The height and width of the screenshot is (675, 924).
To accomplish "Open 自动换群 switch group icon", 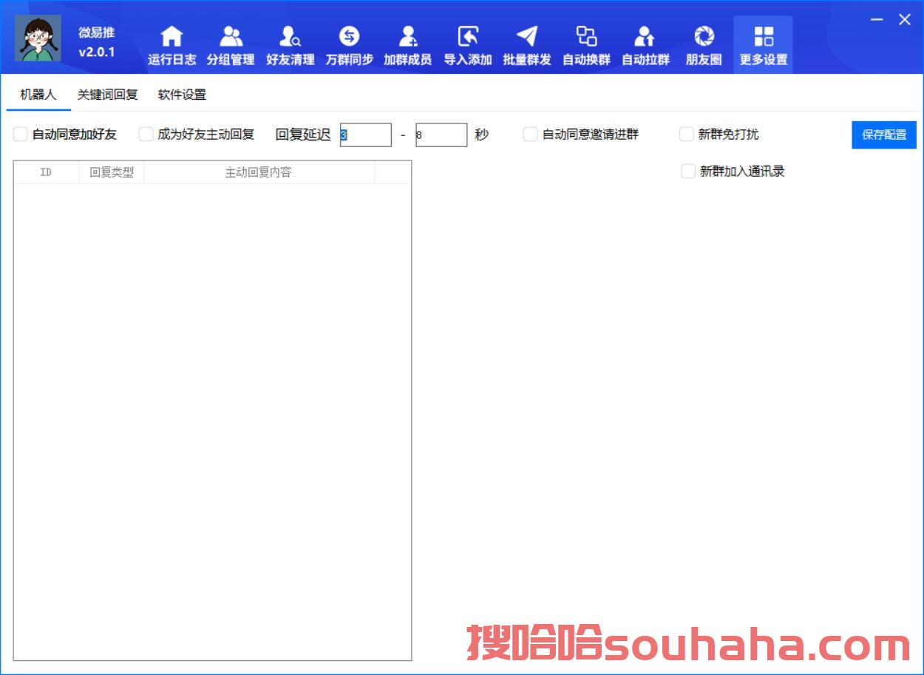I will click(586, 37).
